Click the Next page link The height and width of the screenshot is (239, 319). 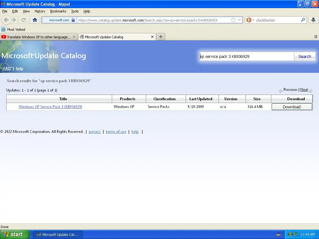304,90
